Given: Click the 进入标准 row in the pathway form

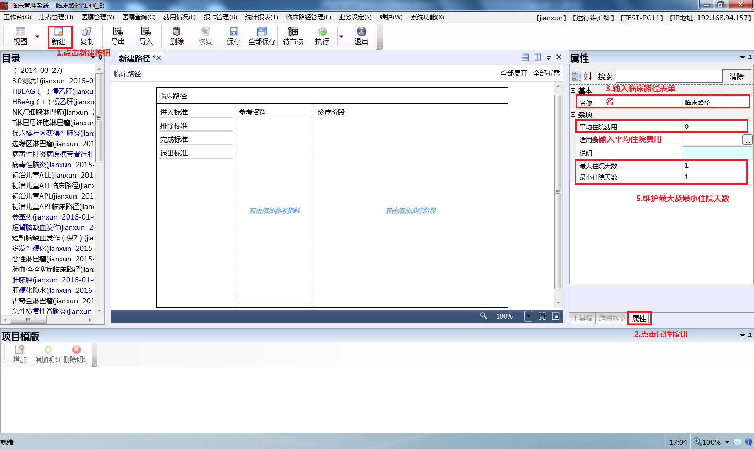Looking at the screenshot, I should coord(195,112).
